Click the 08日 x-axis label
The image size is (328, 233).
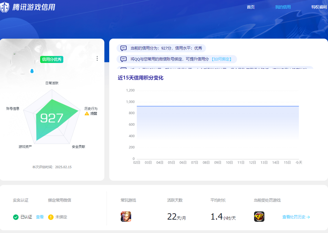pos(206,162)
